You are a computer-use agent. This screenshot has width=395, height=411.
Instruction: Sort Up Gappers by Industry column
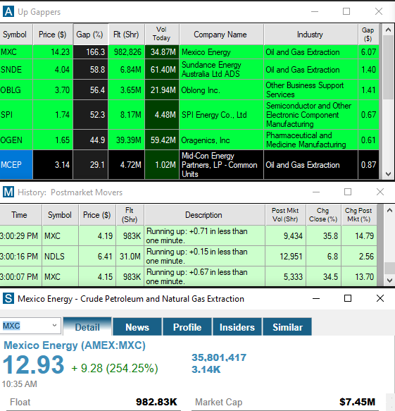[x=311, y=35]
